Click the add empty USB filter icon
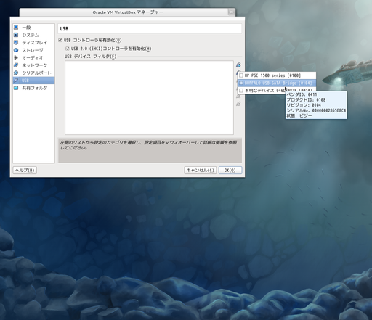This screenshot has height=320, width=372. point(238,65)
